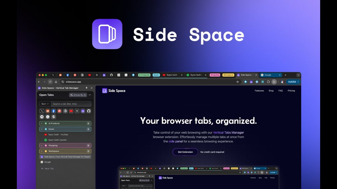Screen dimensions: 337x189
Task: Click the Get Extension button
Action: [185, 152]
